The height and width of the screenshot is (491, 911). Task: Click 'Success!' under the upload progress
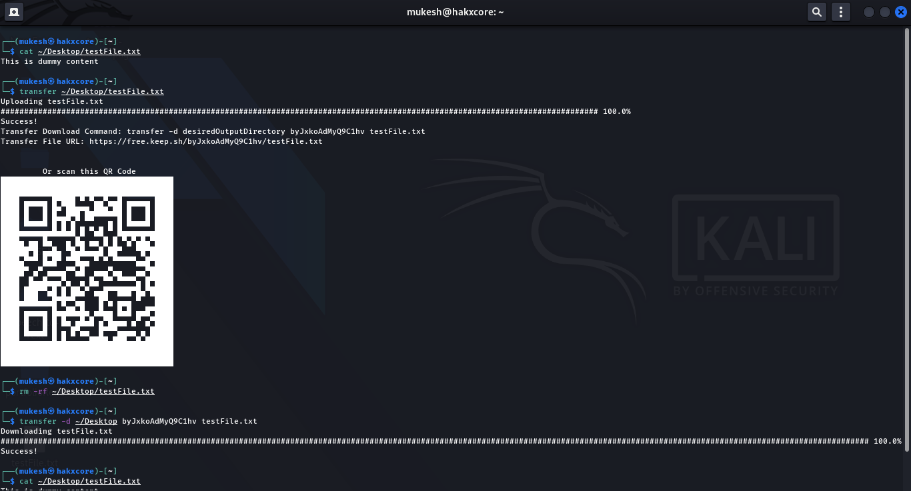click(x=19, y=121)
